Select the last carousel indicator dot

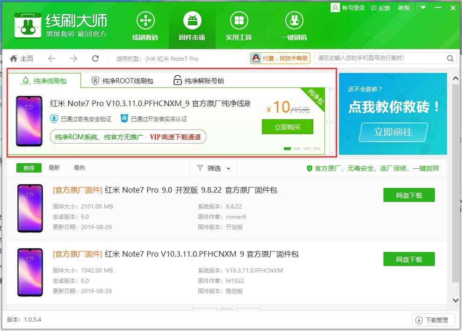[317, 148]
